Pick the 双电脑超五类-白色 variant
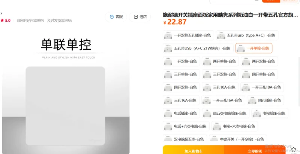This screenshot has height=154, width=300. pos(185,138)
